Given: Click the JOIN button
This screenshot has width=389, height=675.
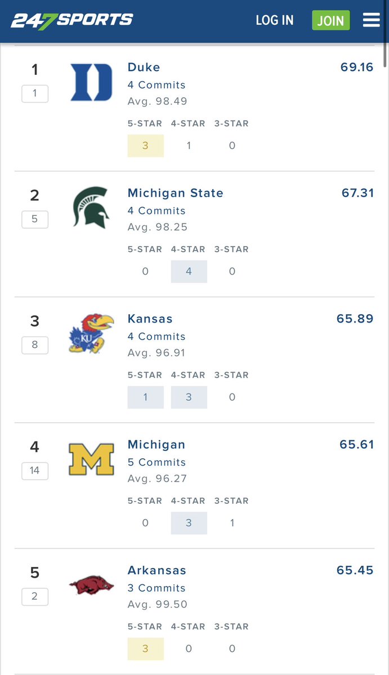Looking at the screenshot, I should (330, 20).
